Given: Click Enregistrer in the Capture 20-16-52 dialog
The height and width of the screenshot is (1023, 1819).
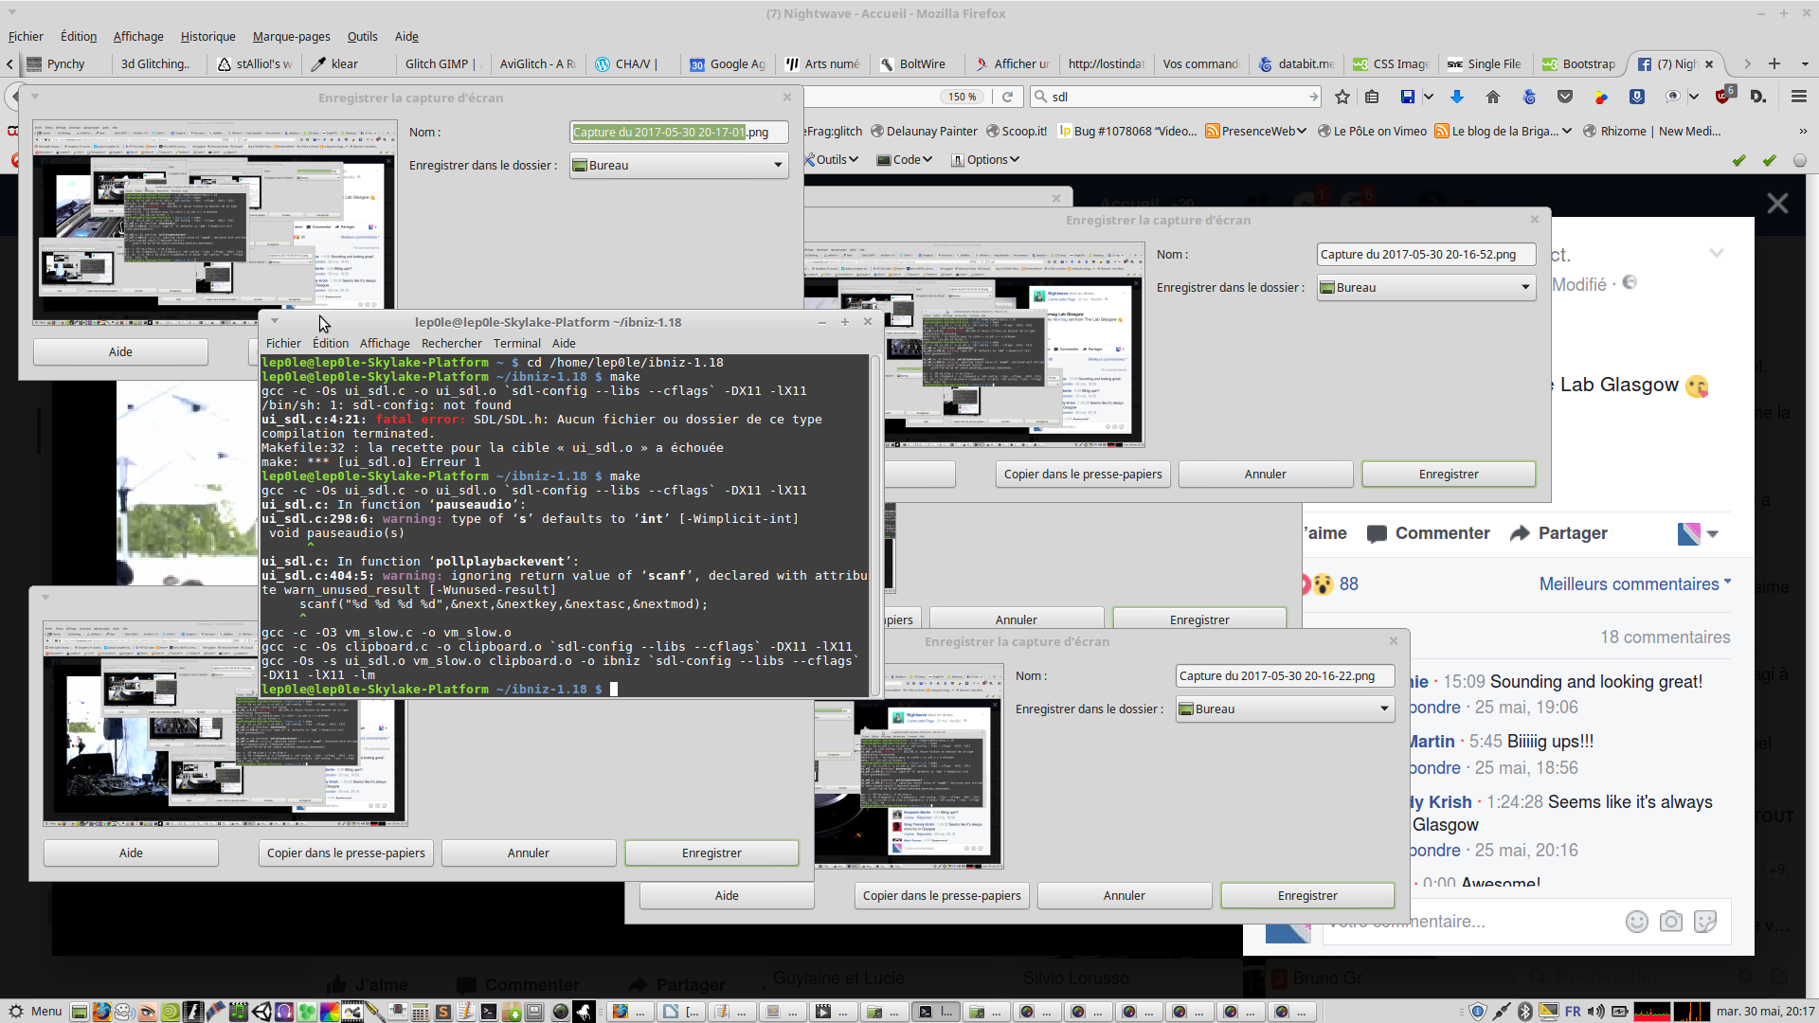Looking at the screenshot, I should point(1448,475).
